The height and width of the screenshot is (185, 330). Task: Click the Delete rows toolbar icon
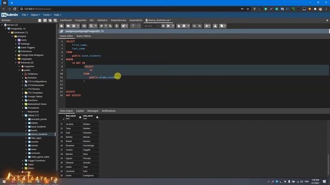click(x=117, y=26)
